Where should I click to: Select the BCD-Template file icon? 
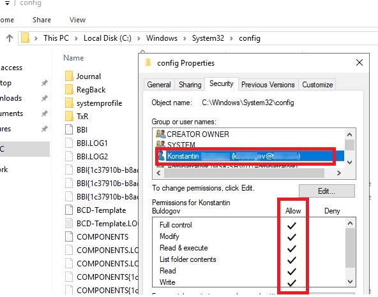click(69, 210)
